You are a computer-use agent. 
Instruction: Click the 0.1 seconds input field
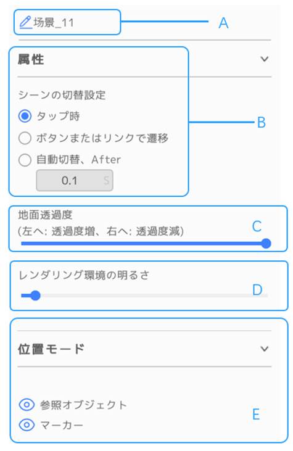click(75, 180)
